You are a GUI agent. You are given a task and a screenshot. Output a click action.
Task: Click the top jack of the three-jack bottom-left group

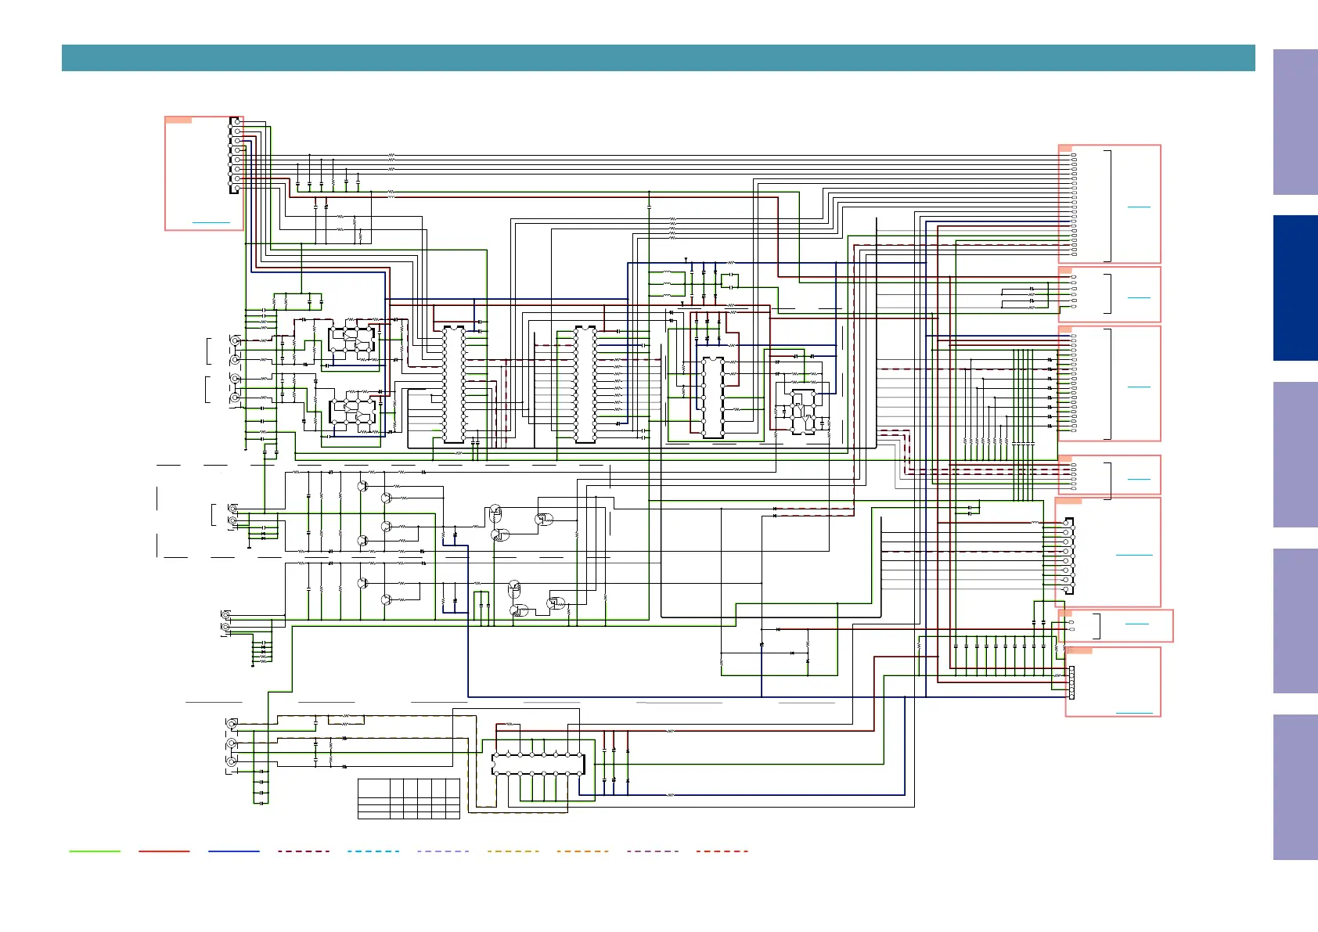click(x=232, y=725)
